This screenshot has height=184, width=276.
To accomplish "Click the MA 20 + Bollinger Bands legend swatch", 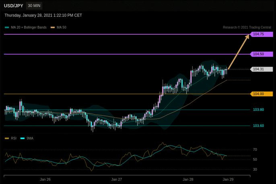I will (7, 27).
